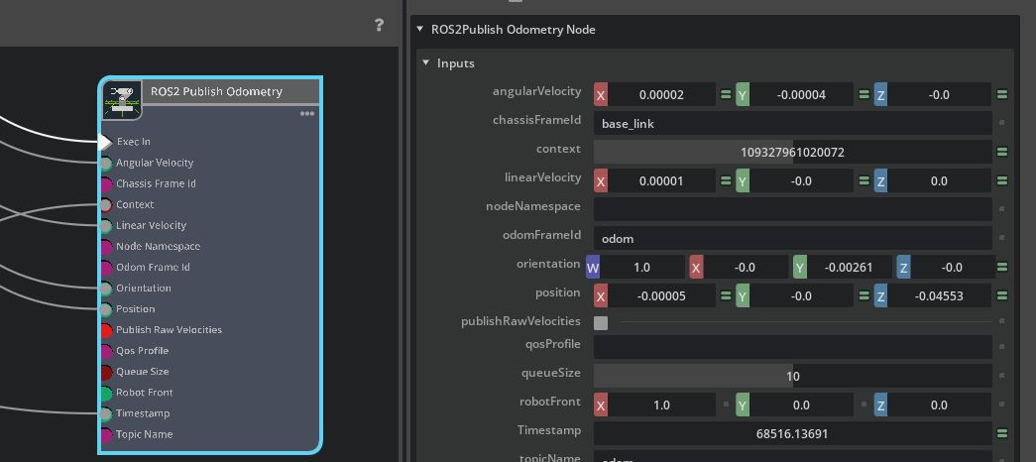The width and height of the screenshot is (1036, 462).
Task: Click the queueSize grey state square
Action: [x=1001, y=376]
